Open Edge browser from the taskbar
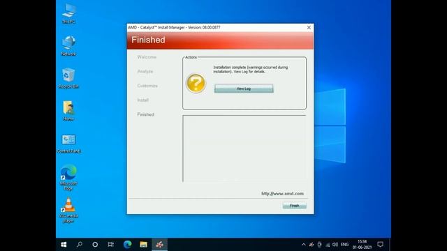 (x=127, y=245)
